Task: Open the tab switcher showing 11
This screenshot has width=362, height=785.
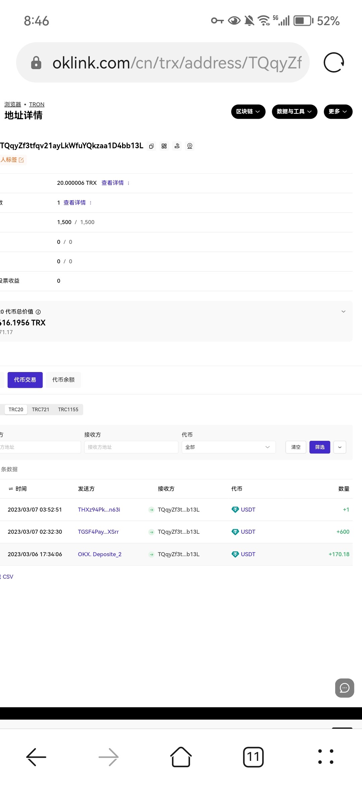Action: [x=253, y=757]
